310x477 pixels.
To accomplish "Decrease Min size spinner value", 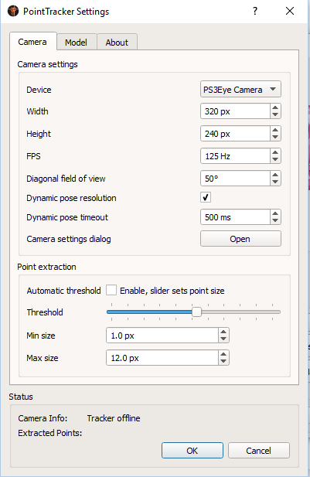I will [223, 339].
